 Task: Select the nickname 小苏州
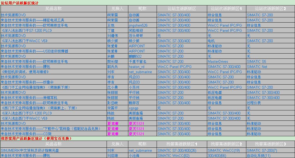(x=134, y=87)
